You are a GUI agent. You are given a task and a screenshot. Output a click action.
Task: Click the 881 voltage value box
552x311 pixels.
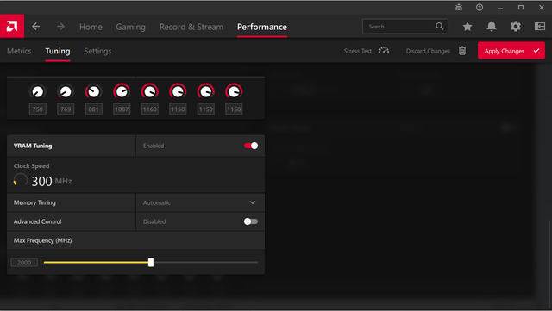[94, 109]
